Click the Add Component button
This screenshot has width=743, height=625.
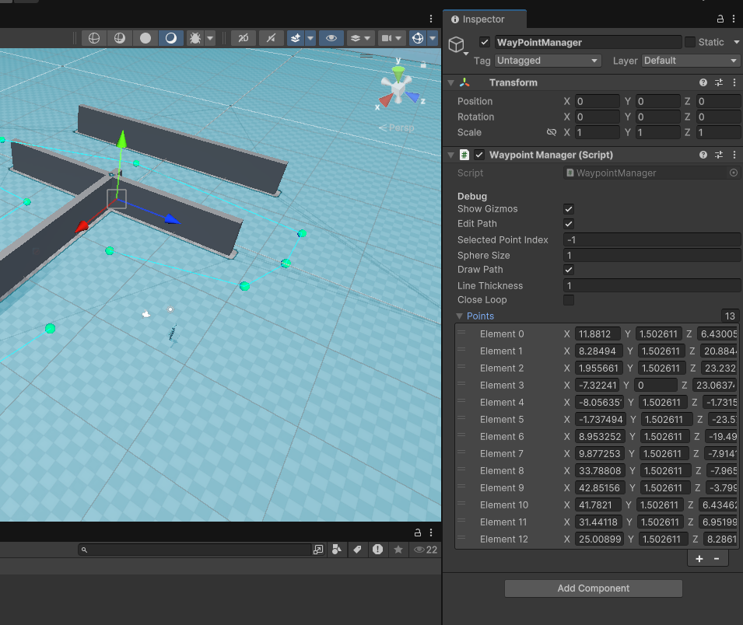(592, 588)
